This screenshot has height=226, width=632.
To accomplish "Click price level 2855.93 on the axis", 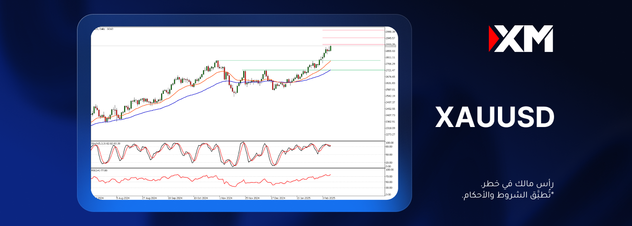I will [x=390, y=51].
